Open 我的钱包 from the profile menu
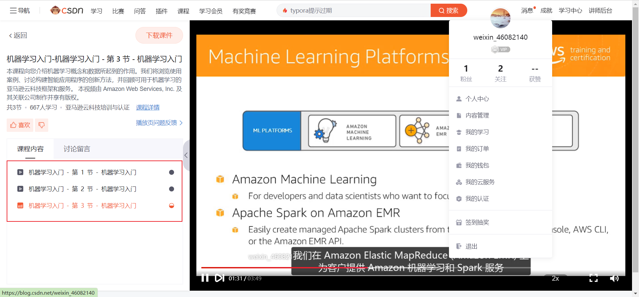639x297 pixels. pyautogui.click(x=500, y=165)
